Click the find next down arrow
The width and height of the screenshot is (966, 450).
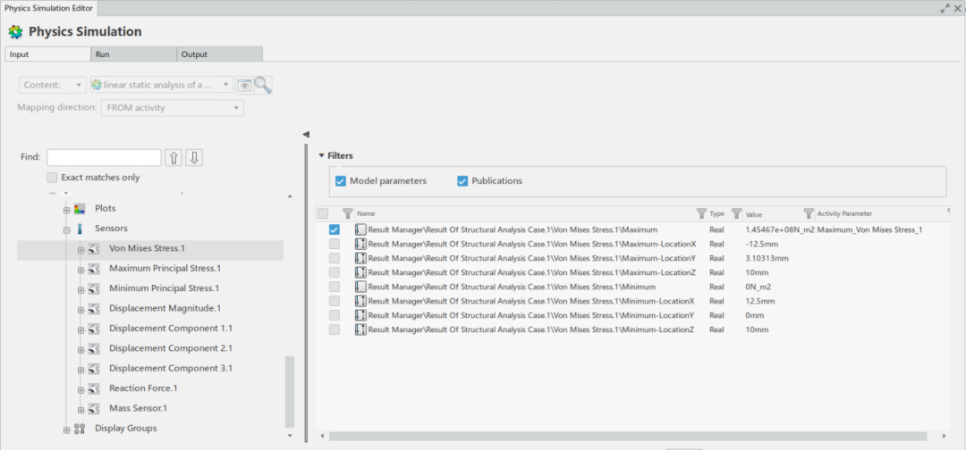(x=194, y=158)
